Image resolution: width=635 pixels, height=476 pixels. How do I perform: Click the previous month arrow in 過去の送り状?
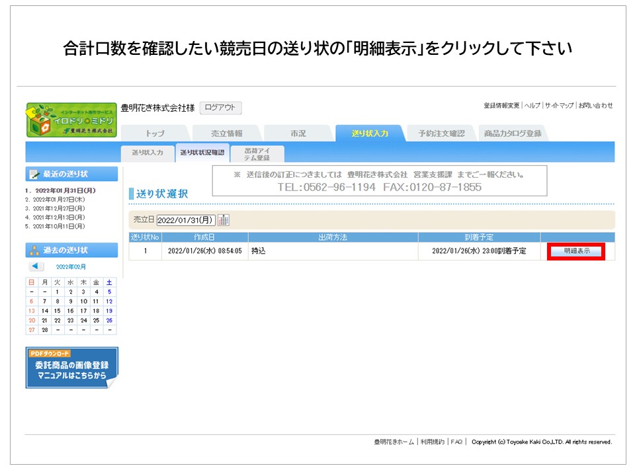[36, 266]
